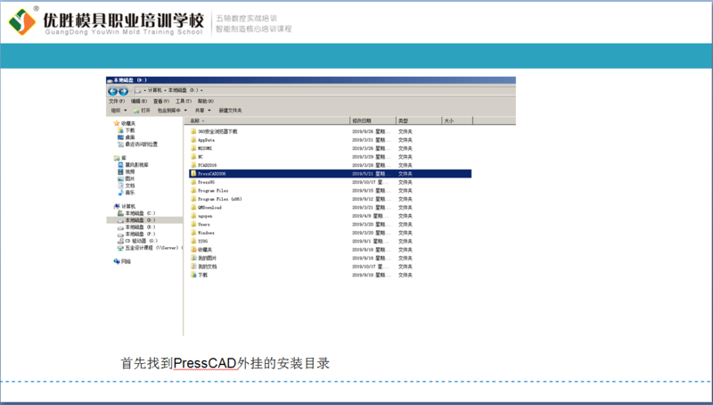Sort by the 类型 column header
This screenshot has width=713, height=405.
(x=419, y=120)
